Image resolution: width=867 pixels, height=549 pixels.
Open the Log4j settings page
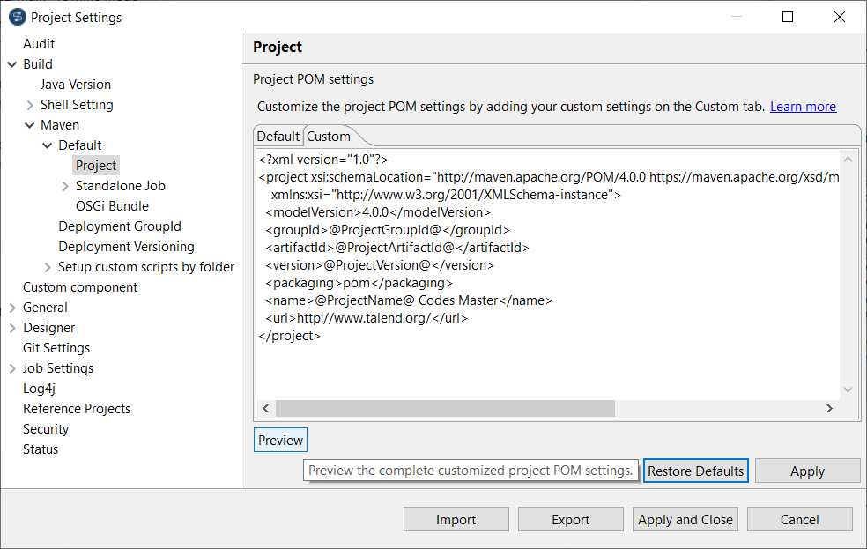(x=39, y=389)
